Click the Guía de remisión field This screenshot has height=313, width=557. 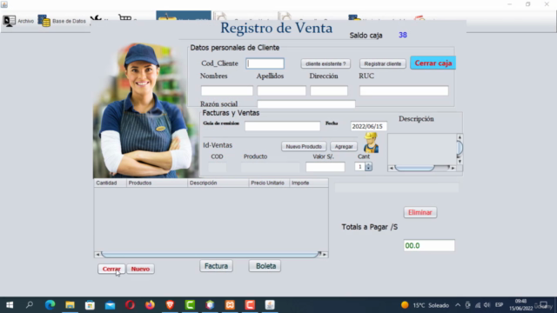(x=282, y=126)
